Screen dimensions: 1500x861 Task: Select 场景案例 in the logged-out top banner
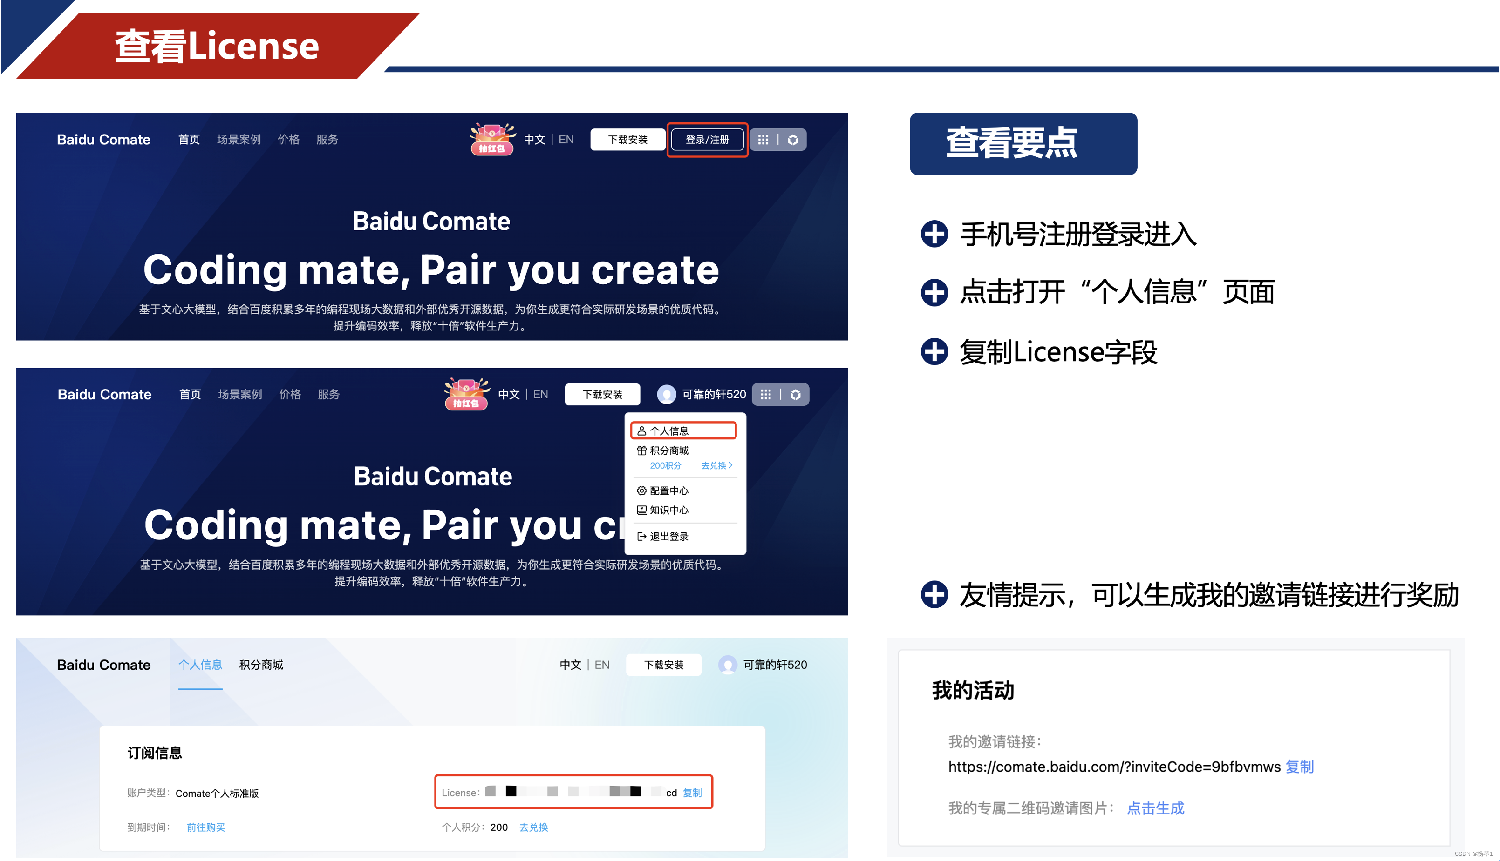pyautogui.click(x=239, y=140)
